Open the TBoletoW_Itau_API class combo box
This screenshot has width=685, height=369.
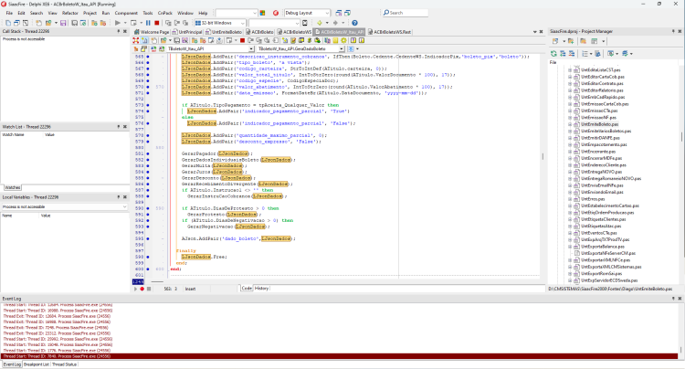[x=251, y=49]
